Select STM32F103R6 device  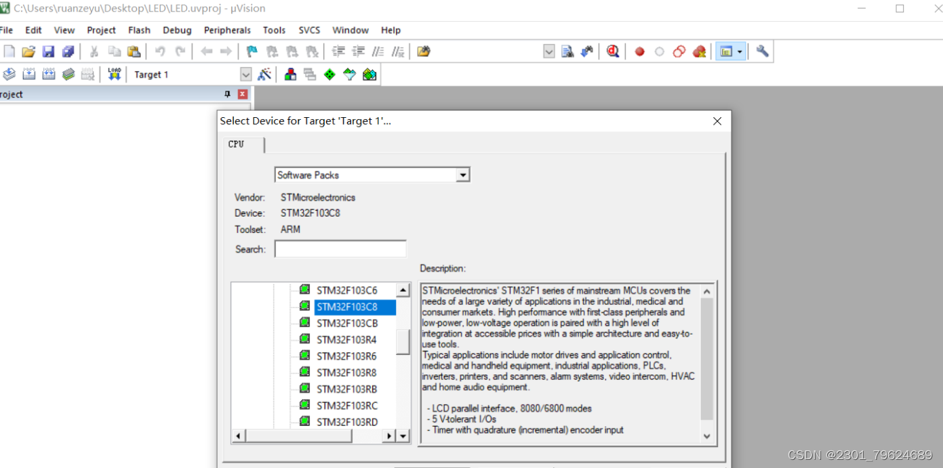coord(346,356)
